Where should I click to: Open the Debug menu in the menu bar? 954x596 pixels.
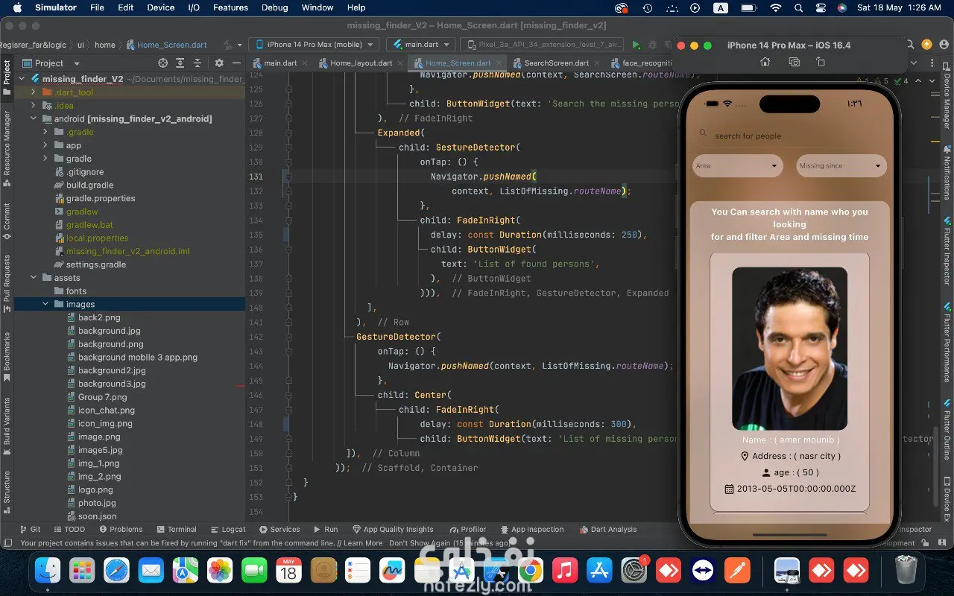coord(275,7)
